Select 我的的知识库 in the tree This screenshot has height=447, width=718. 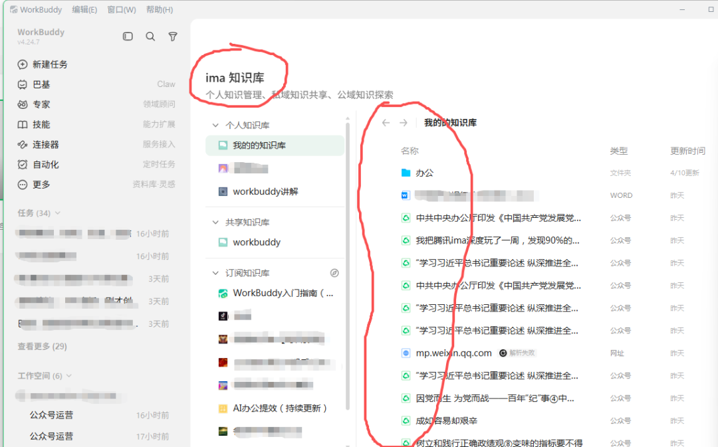tap(275, 145)
